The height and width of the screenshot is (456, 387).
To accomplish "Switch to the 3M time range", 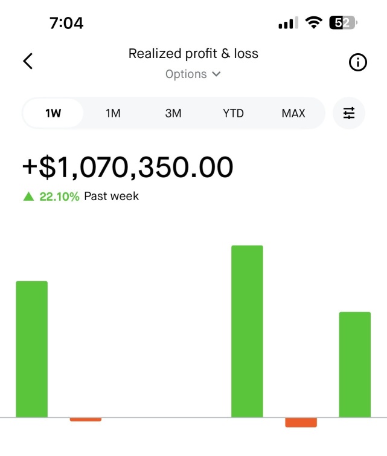I will pyautogui.click(x=173, y=113).
